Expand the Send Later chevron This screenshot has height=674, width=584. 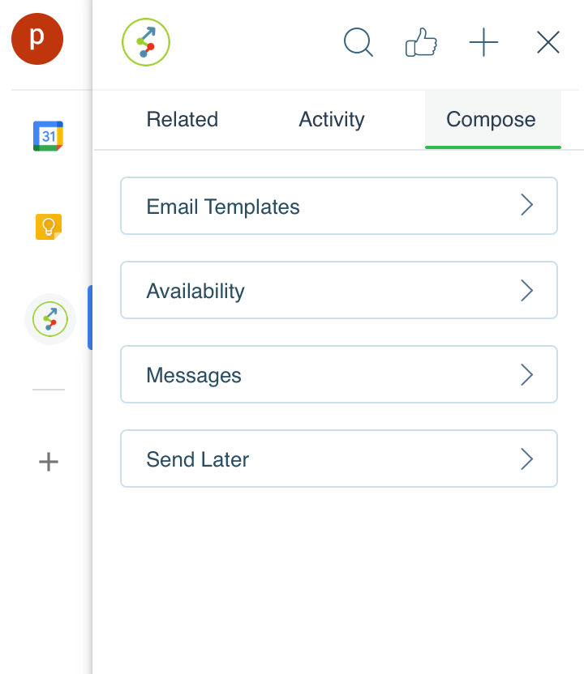[526, 459]
